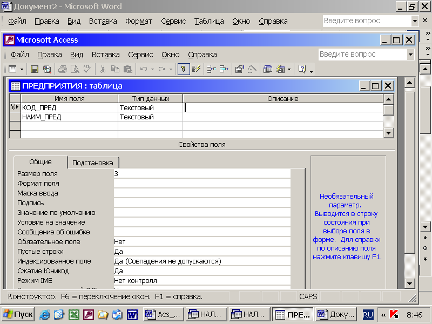This screenshot has height=324, width=432.
Task: Open Access Правка menu
Action: (x=50, y=55)
